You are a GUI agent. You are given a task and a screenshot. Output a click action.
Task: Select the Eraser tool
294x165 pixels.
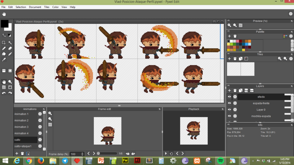tap(10, 48)
